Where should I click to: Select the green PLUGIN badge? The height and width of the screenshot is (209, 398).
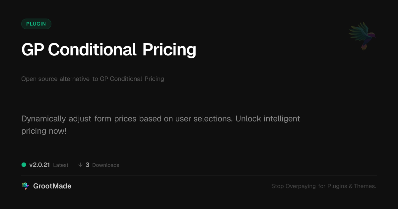coord(36,24)
